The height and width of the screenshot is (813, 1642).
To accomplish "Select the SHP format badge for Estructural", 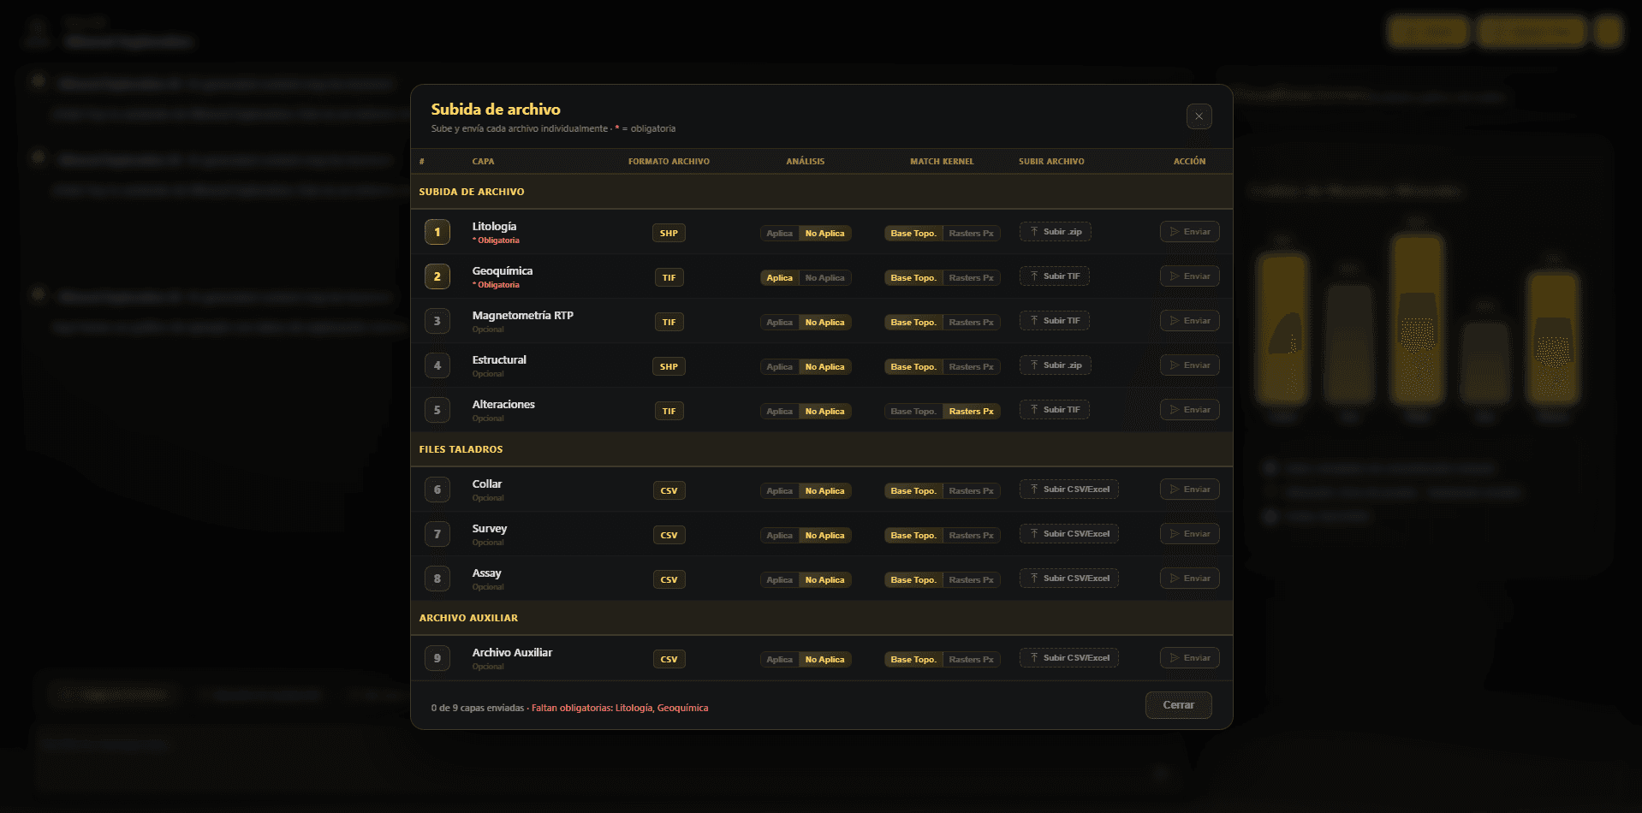I will [669, 365].
